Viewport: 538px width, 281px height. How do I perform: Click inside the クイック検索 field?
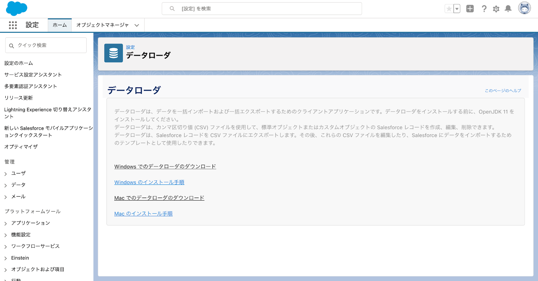coord(46,45)
